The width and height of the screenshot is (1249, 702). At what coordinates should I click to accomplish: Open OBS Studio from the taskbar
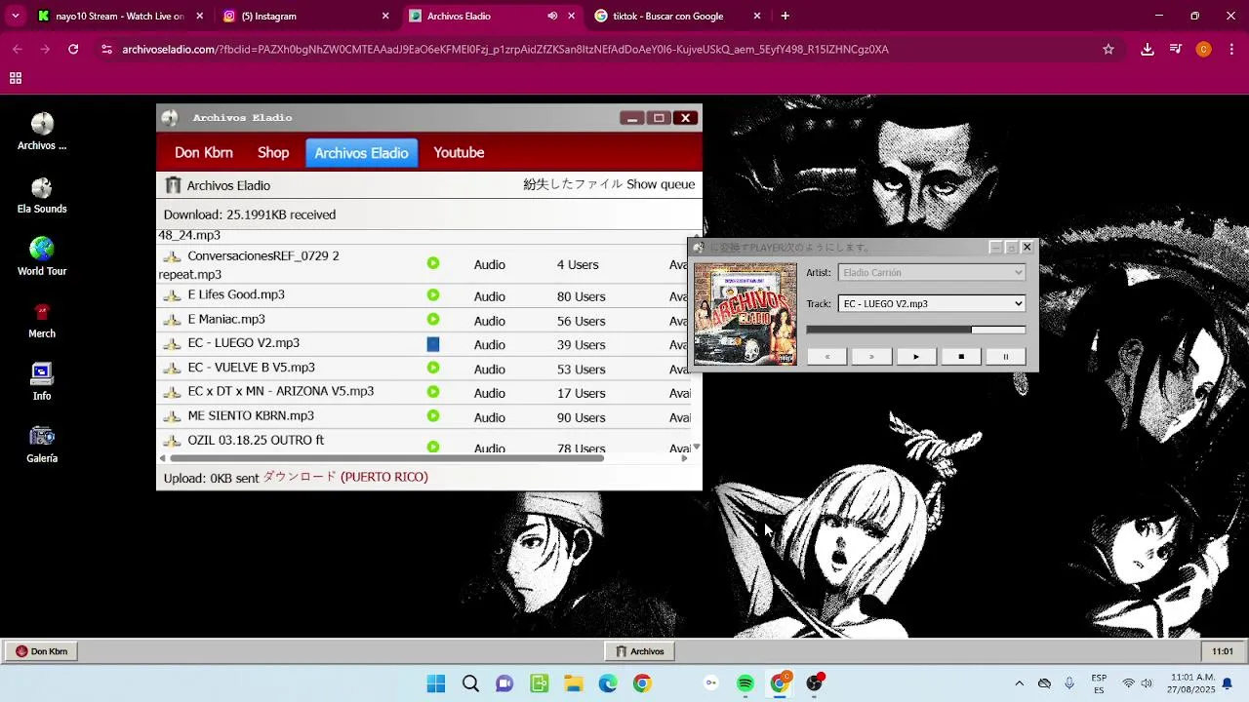pos(814,683)
